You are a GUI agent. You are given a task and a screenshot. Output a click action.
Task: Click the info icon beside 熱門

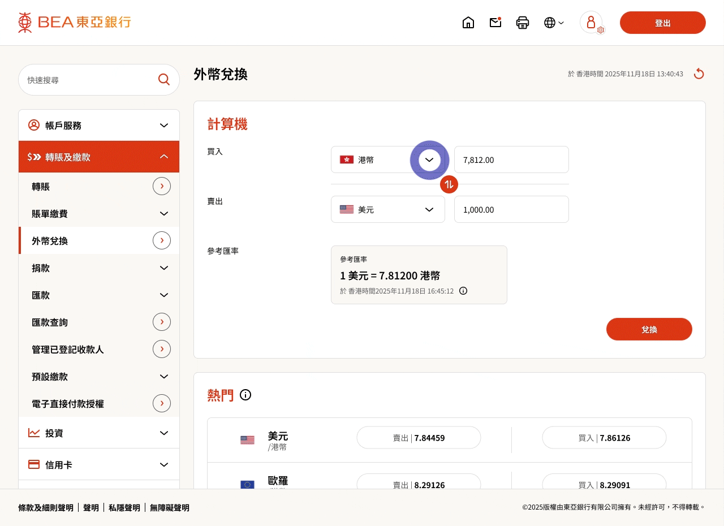(x=245, y=395)
